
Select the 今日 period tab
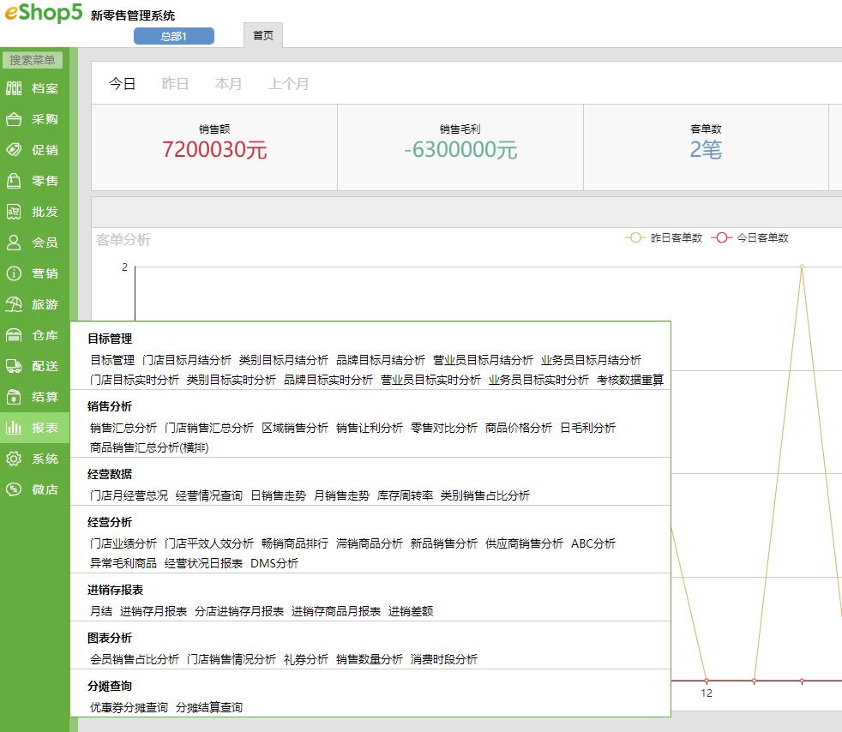point(122,84)
